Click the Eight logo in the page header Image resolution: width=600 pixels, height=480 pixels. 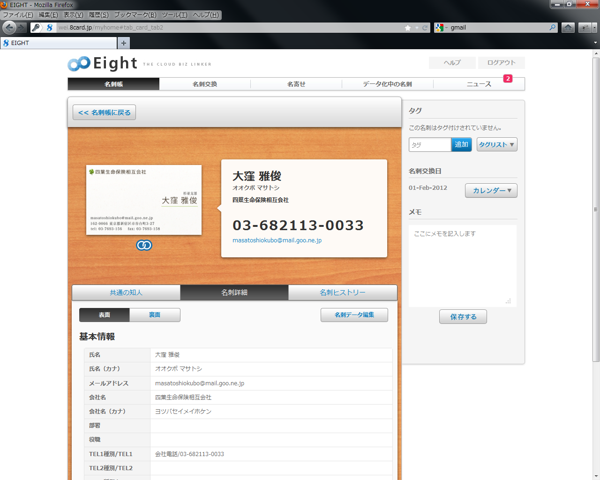click(103, 63)
